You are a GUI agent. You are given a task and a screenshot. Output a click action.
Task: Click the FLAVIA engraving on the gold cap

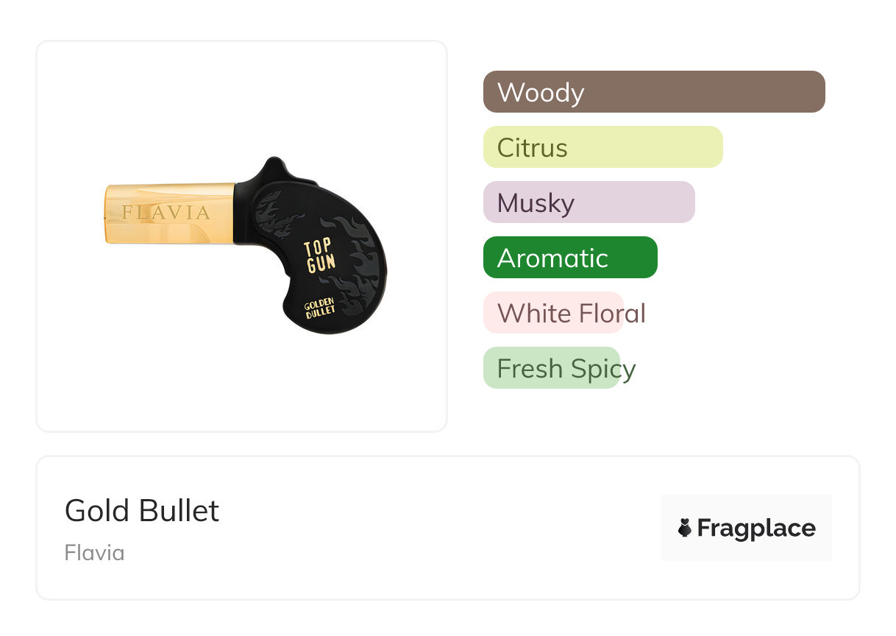(x=166, y=213)
